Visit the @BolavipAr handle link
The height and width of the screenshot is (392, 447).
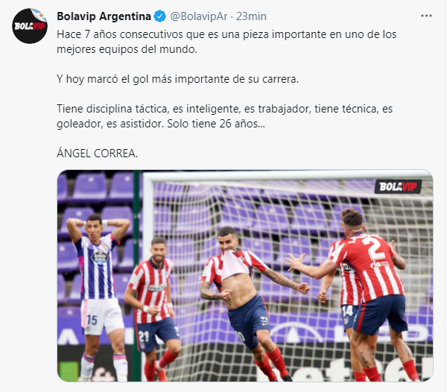click(199, 16)
